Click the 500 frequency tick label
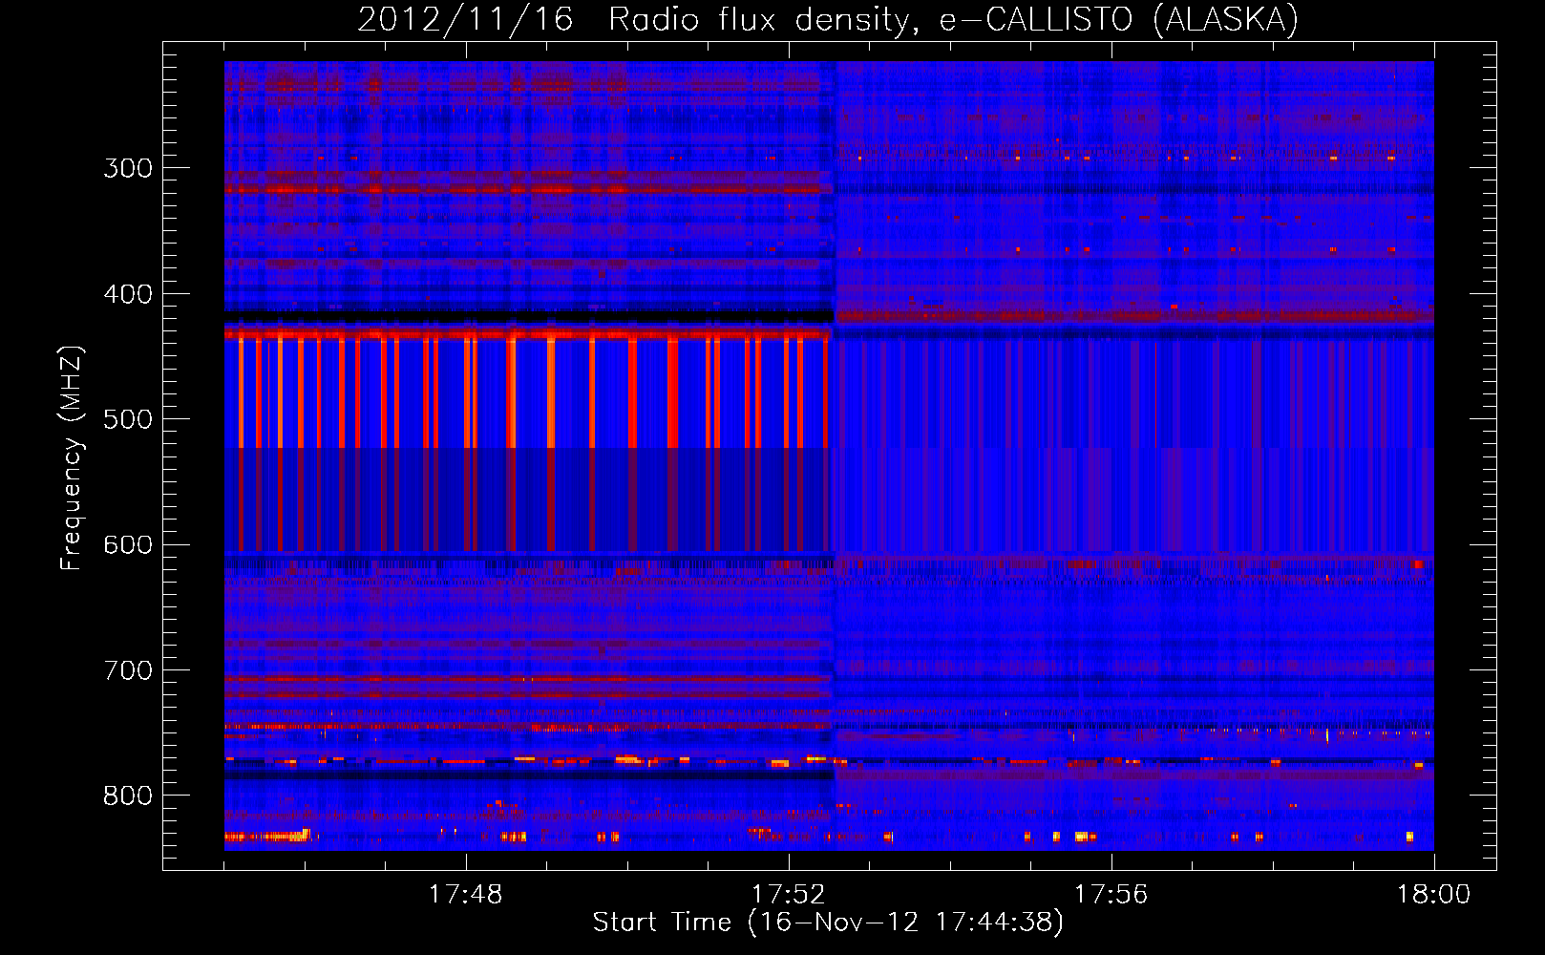This screenshot has width=1545, height=955. pyautogui.click(x=128, y=419)
